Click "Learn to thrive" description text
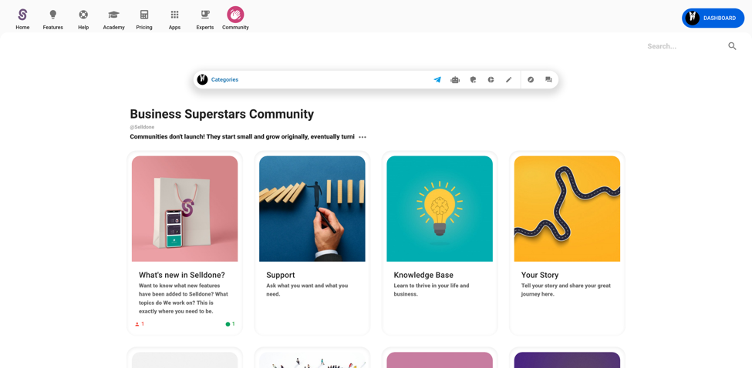This screenshot has height=368, width=752. point(432,290)
